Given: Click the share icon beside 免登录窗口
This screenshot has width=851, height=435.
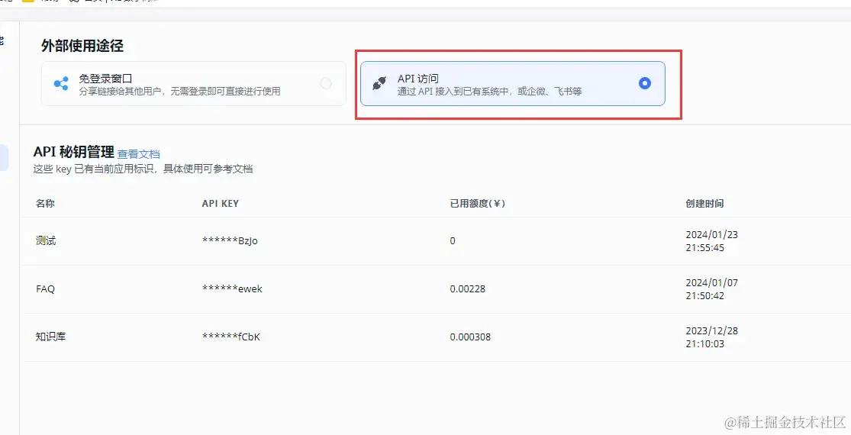Looking at the screenshot, I should click(61, 83).
